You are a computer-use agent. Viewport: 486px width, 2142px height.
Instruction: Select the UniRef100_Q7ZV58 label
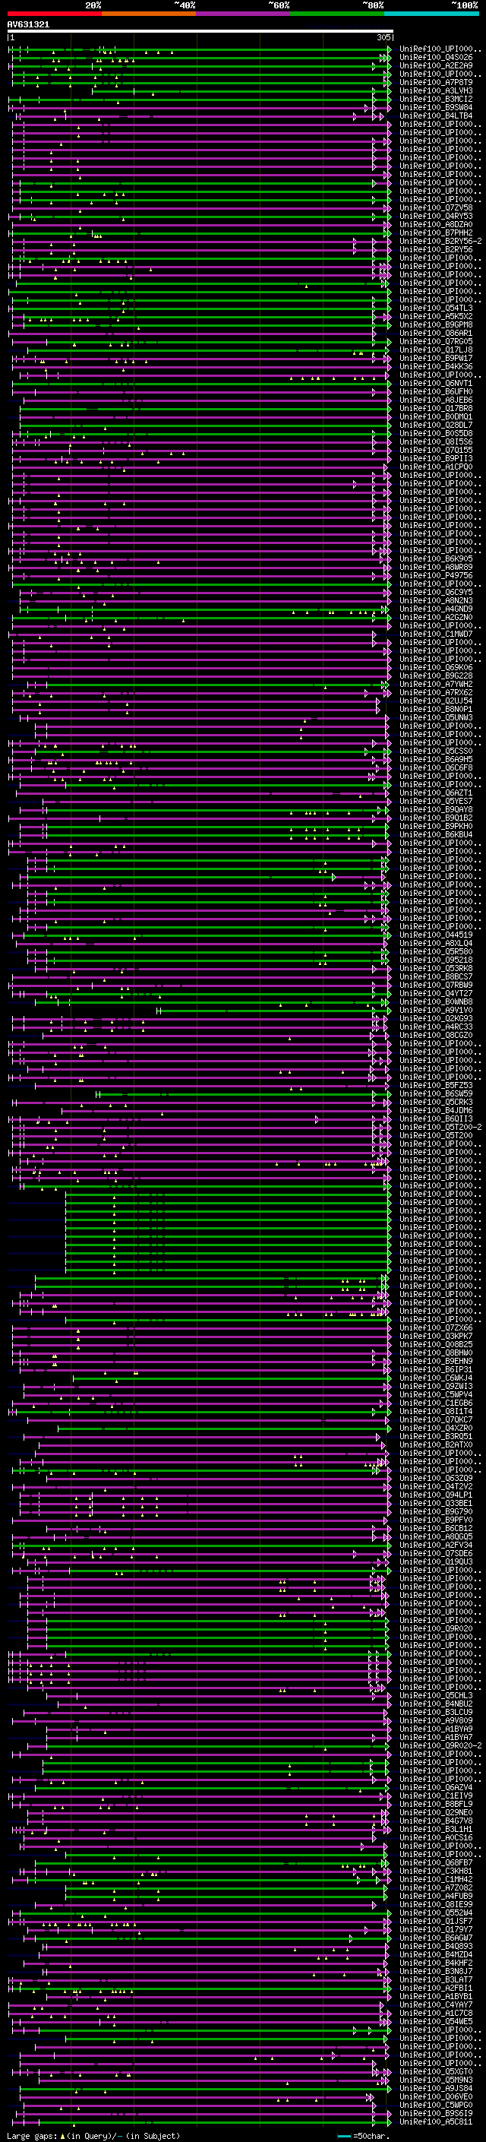tap(436, 208)
